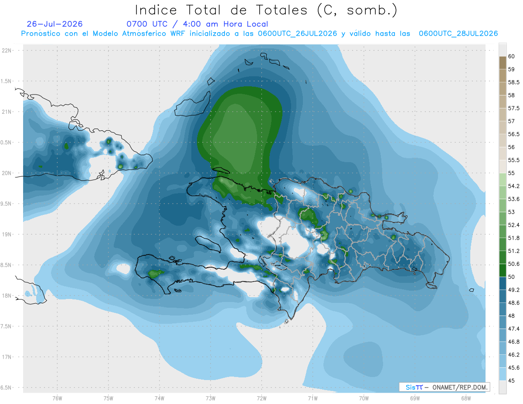Screen dimensions: 523x404
Task: Click the lightest blue swatch between 45 and 45.6
Action: [503, 374]
